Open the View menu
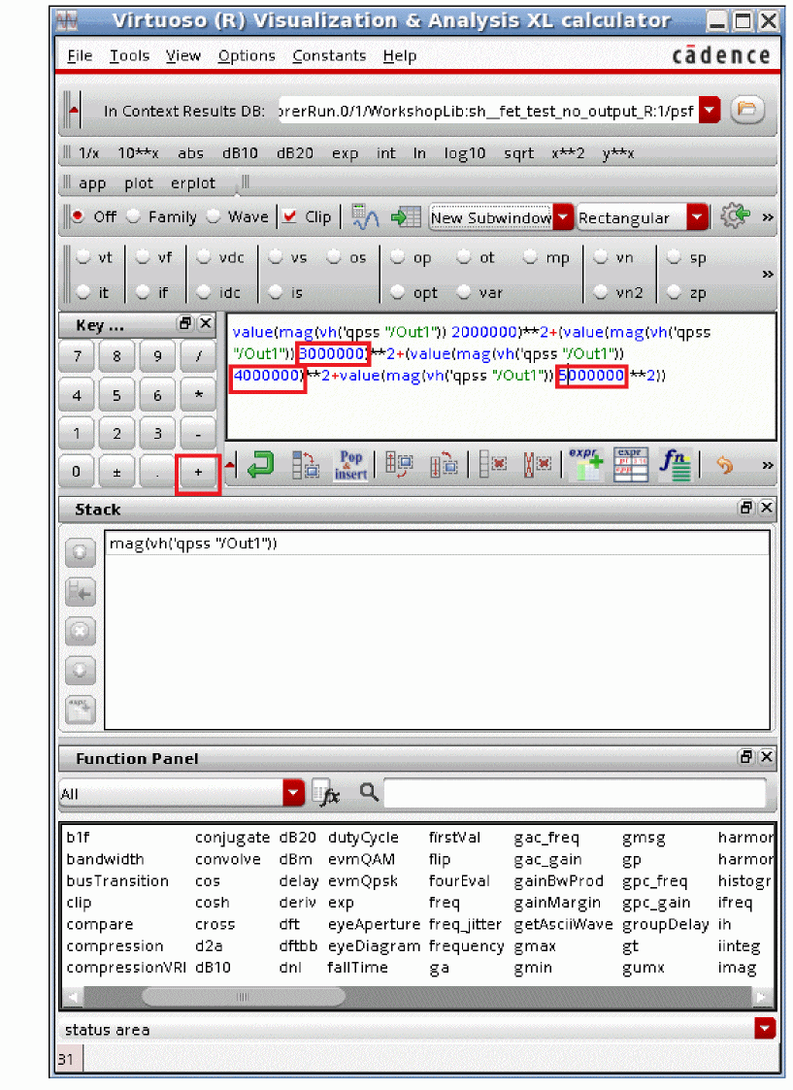The image size is (793, 1090). pyautogui.click(x=183, y=55)
